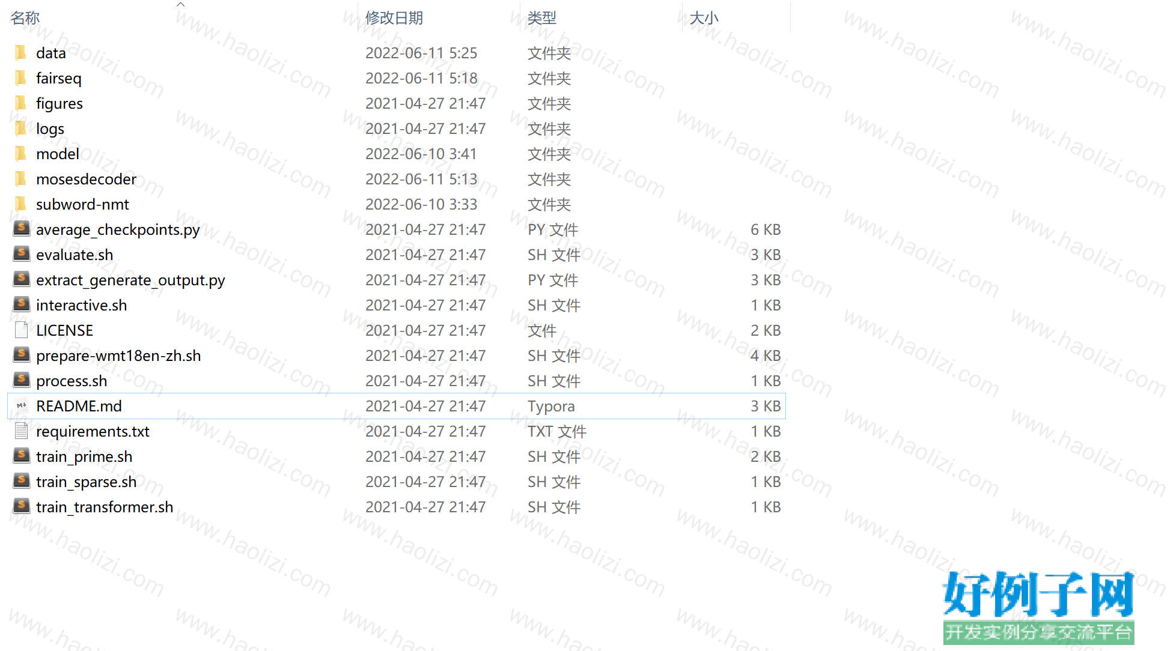
Task: Select the requirements.txt file name
Action: click(93, 432)
